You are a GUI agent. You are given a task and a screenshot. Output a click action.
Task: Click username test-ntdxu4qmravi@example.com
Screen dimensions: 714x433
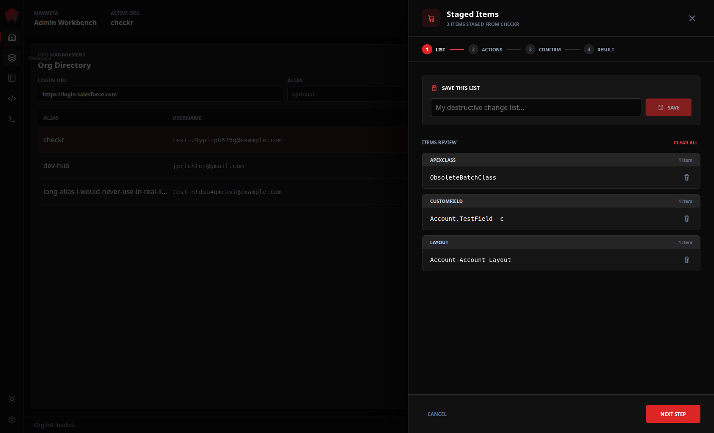click(x=227, y=192)
